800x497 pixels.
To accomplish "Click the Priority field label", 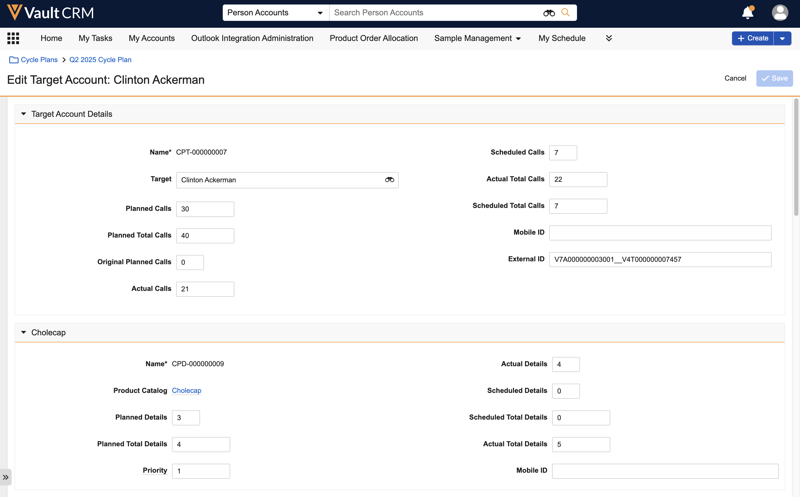I will pyautogui.click(x=155, y=470).
